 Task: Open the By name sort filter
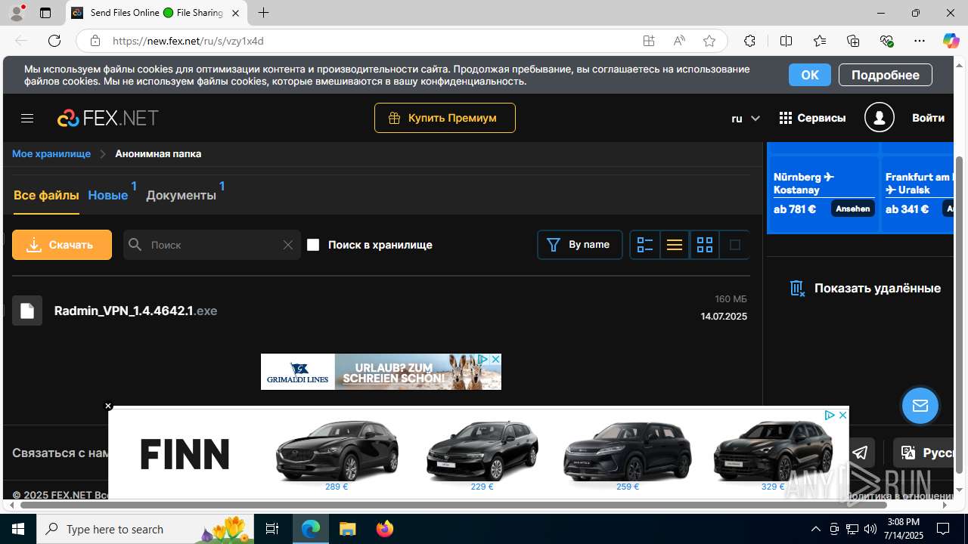[x=580, y=245]
